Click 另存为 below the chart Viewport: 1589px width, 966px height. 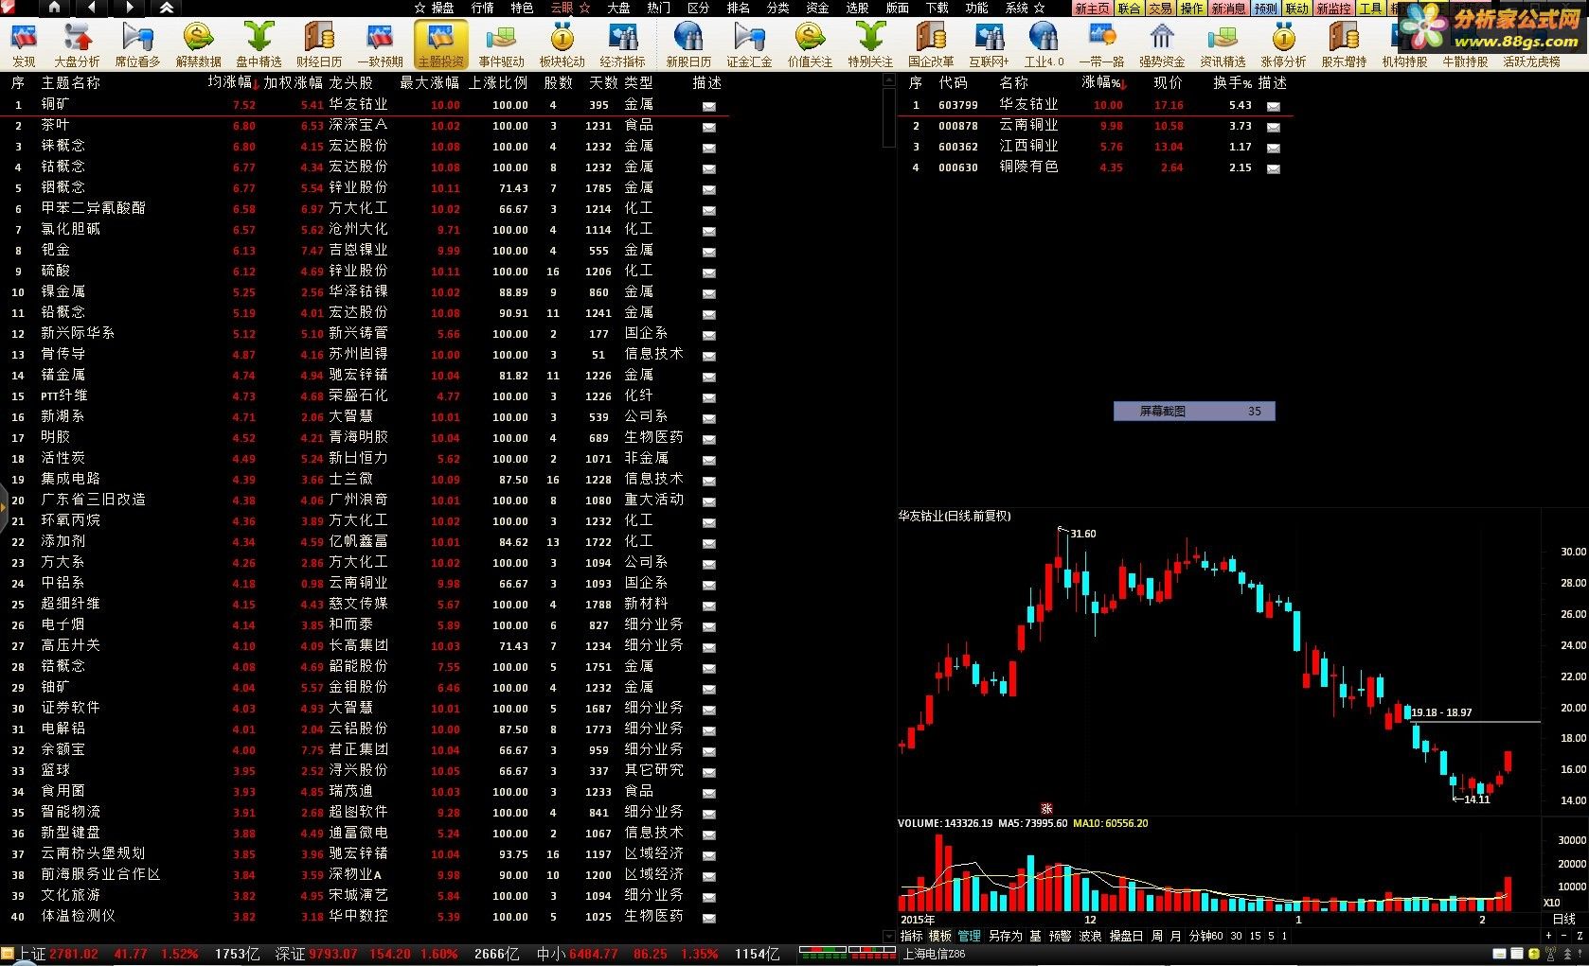[1006, 936]
